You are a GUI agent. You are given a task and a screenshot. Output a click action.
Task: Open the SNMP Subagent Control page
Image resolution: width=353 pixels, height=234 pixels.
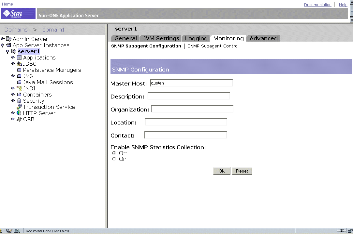213,46
